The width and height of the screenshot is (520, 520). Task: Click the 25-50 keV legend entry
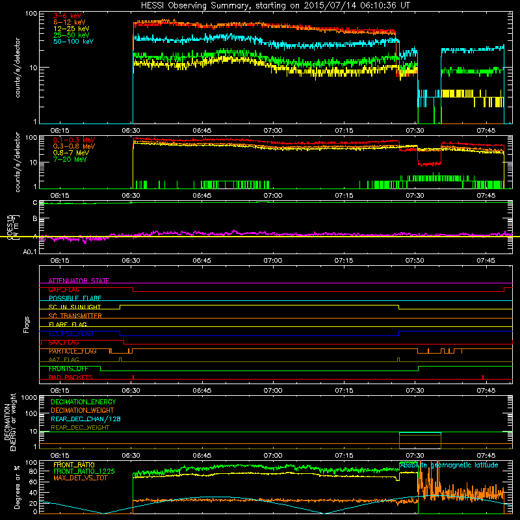pyautogui.click(x=71, y=35)
